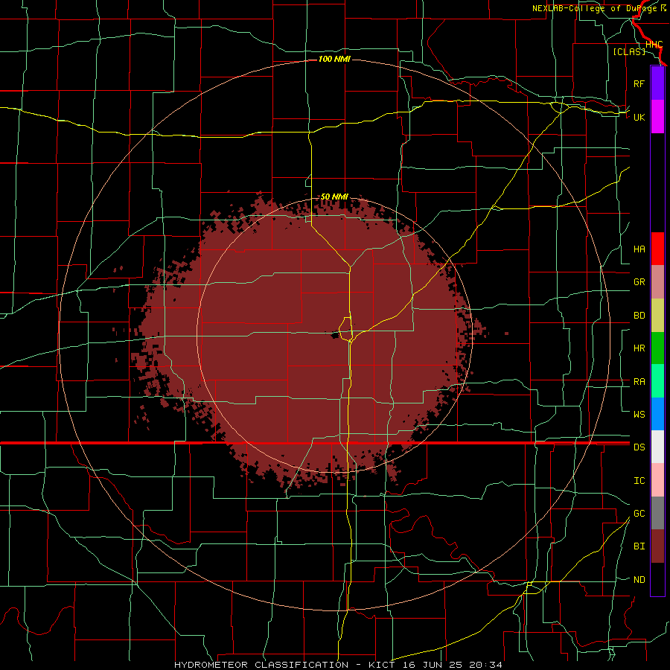670x670 pixels.
Task: Select the GR legend color swatch
Action: coord(657,282)
